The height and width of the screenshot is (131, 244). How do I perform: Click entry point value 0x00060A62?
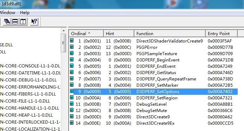(220, 117)
